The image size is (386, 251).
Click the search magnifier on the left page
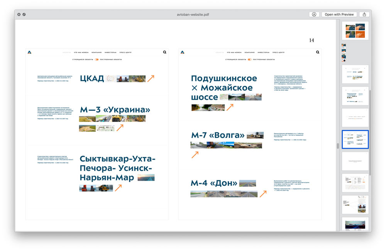pos(165,52)
